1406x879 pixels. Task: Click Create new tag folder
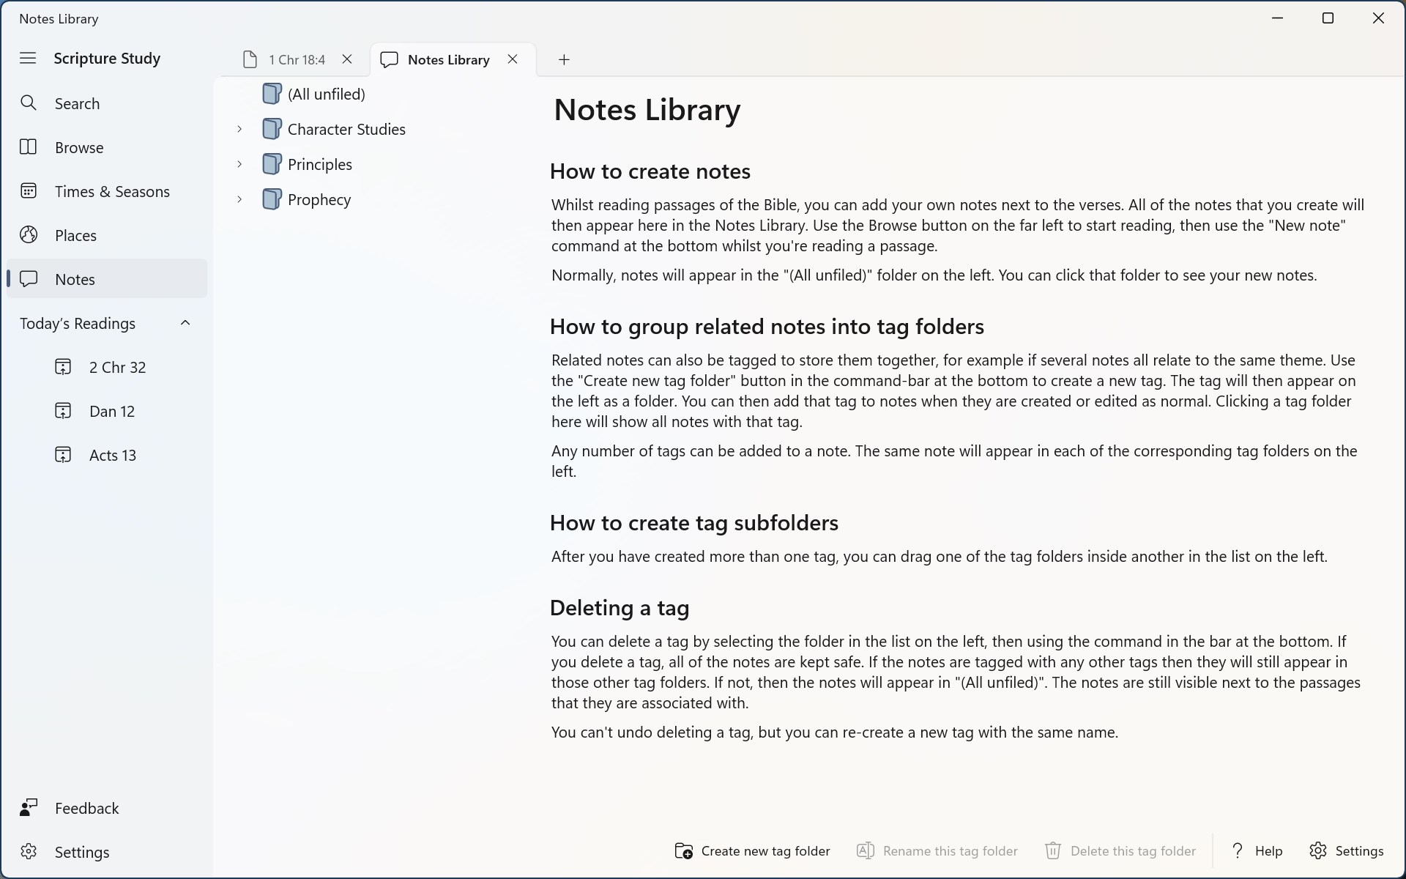(x=752, y=850)
